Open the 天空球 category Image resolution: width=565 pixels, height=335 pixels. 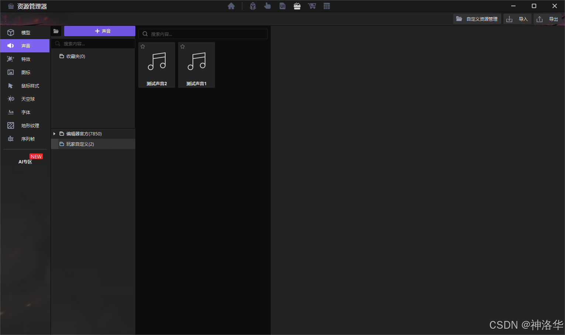25,99
